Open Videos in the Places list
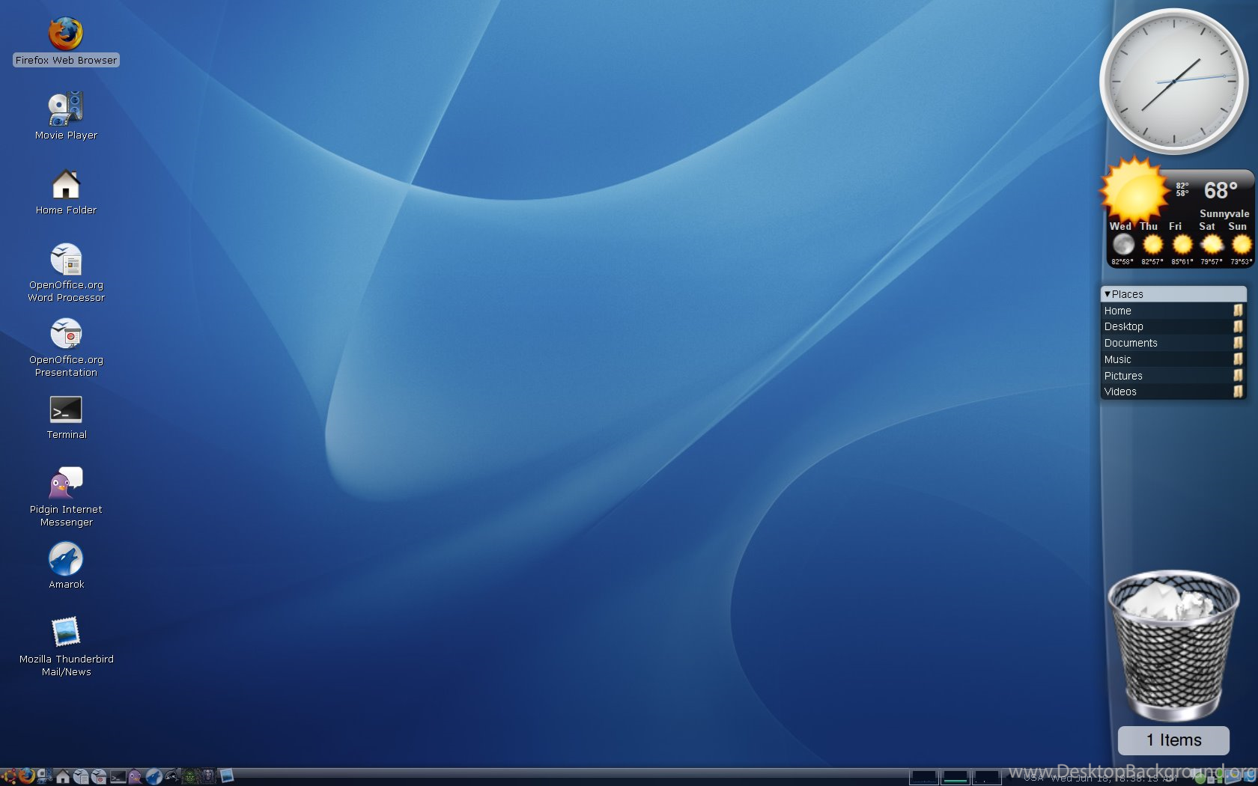Screen dimensions: 1258x786 click(1120, 392)
